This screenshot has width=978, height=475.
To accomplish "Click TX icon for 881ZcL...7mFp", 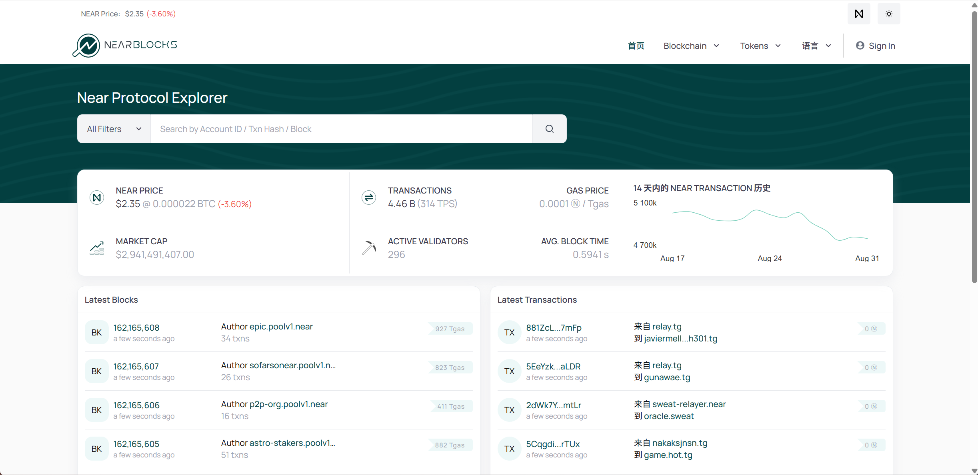I will (509, 332).
